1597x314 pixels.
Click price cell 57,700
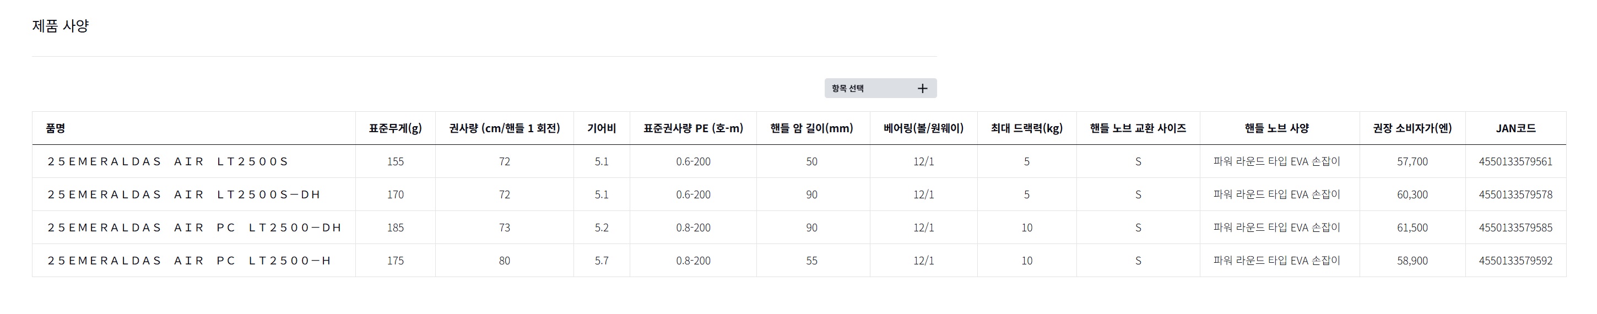tap(1412, 161)
